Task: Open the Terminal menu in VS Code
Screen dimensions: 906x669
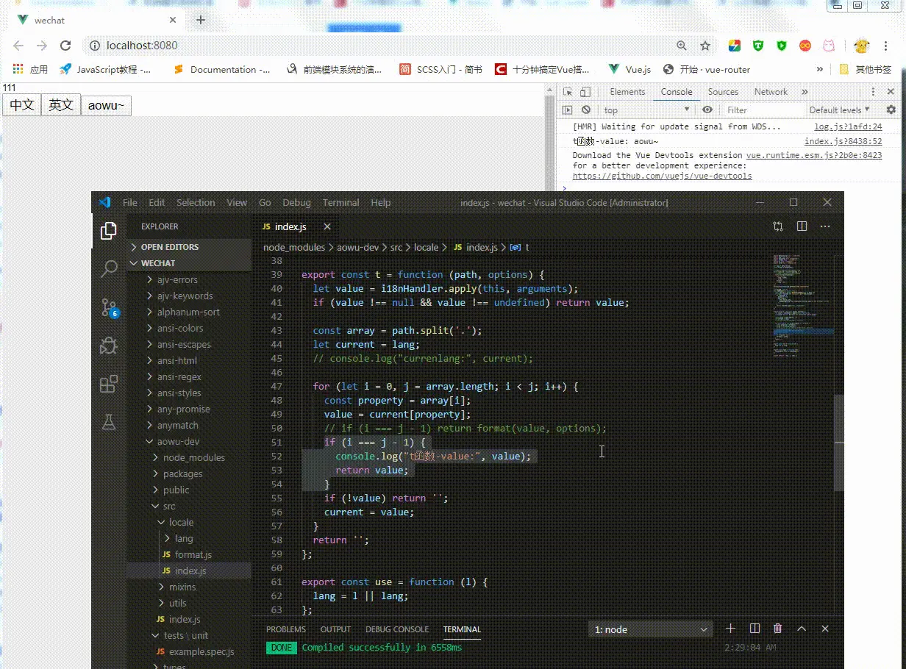Action: point(340,202)
